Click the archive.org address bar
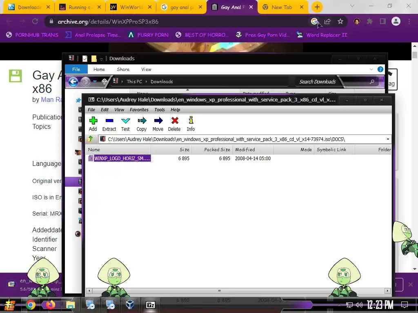The image size is (418, 313). click(176, 22)
